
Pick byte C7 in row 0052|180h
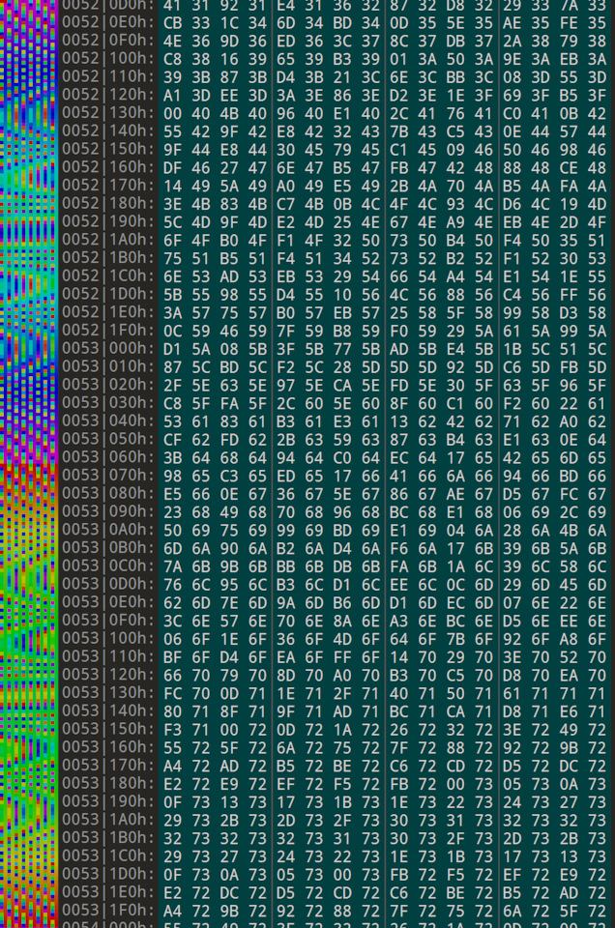[x=285, y=204]
